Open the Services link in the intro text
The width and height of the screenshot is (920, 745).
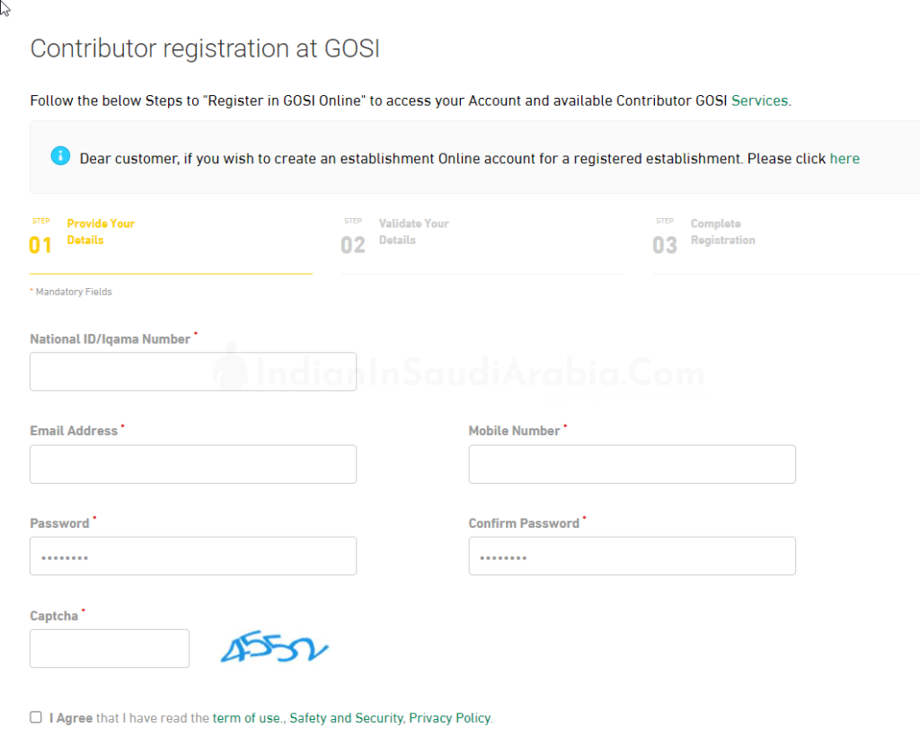coord(759,101)
